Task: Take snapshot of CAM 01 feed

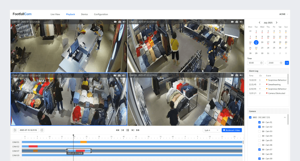Action: coord(120,22)
